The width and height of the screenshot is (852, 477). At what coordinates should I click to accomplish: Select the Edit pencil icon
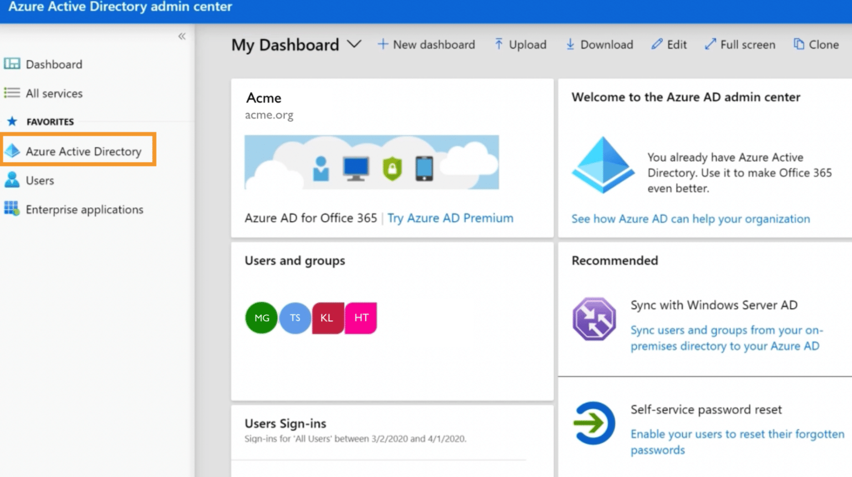(657, 44)
